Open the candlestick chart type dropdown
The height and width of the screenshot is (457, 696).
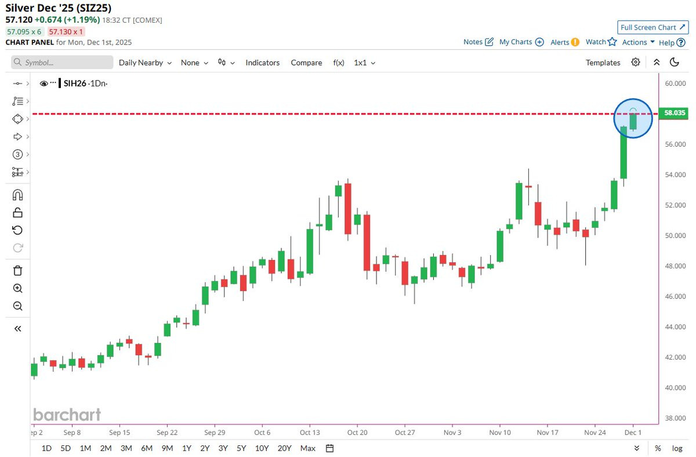tap(226, 63)
